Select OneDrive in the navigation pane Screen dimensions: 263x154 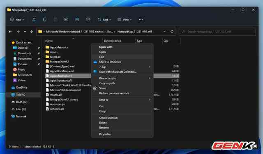coord(21,87)
